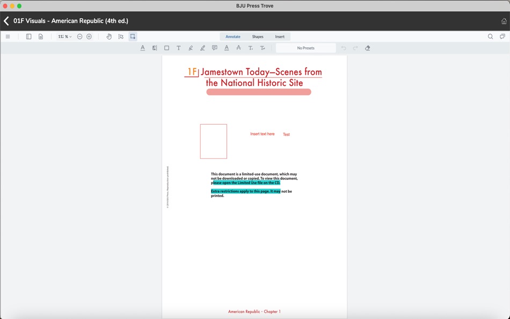Screen dimensions: 510x319
Task: Insert a comment note annotation
Action: point(214,48)
